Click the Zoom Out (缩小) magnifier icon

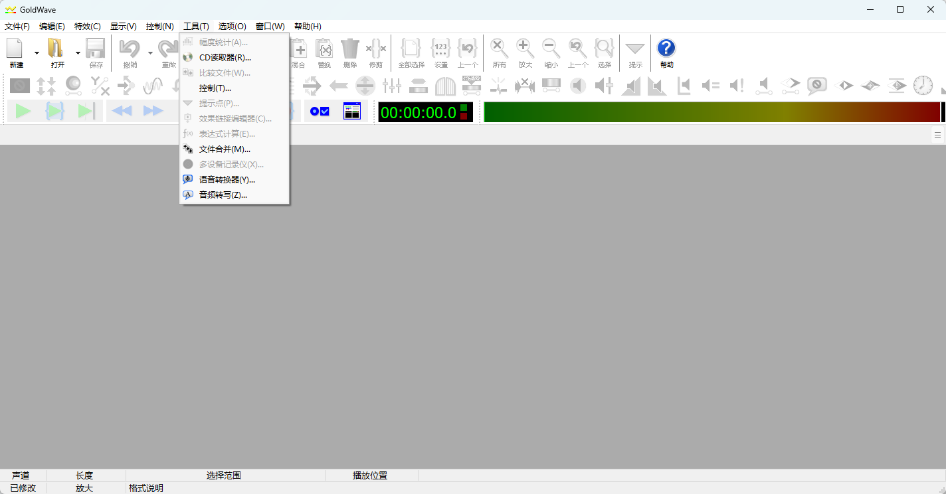[551, 49]
